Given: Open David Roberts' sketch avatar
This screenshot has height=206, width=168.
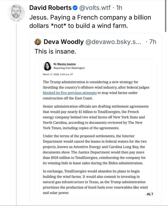Looking at the screenshot, I should pyautogui.click(x=16, y=13).
